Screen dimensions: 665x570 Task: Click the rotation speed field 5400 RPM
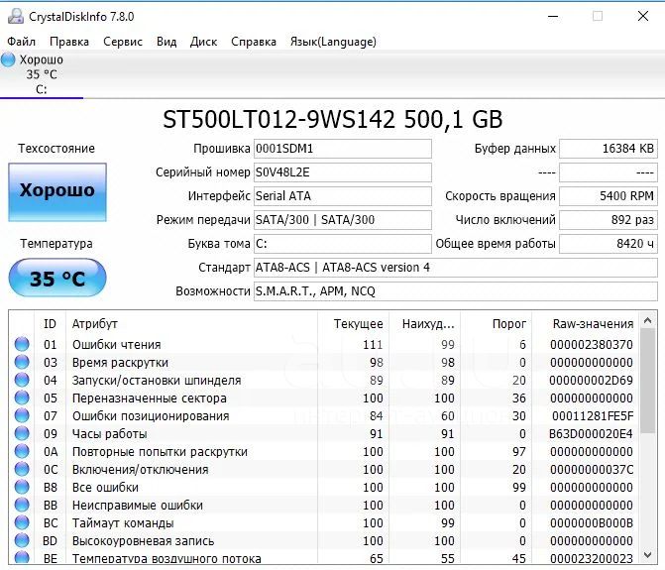[609, 196]
